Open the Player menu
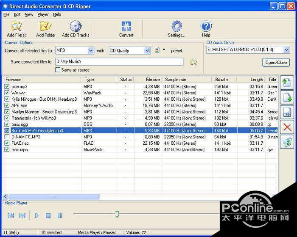Viewport: 297px width, 237px height. pyautogui.click(x=43, y=14)
